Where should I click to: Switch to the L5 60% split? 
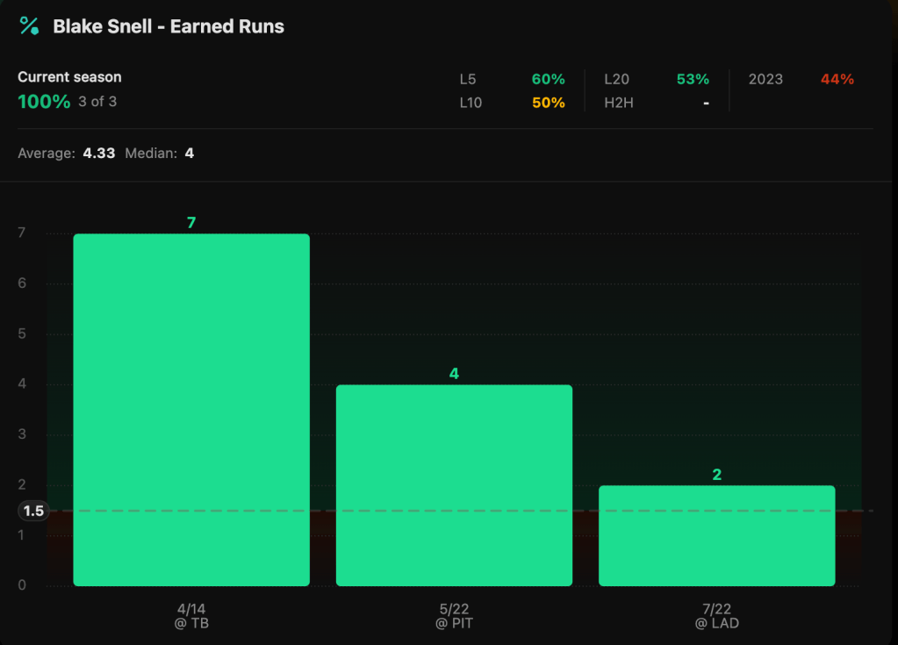point(512,79)
